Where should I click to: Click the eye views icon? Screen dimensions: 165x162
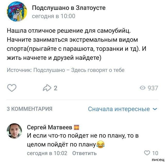click(x=142, y=88)
